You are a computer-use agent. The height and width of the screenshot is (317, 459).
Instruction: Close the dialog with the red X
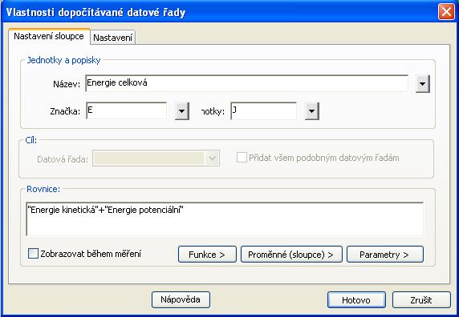pos(446,12)
